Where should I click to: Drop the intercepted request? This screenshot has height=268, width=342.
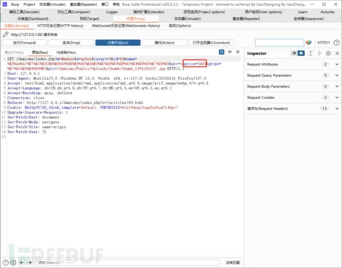pyautogui.click(x=71, y=43)
